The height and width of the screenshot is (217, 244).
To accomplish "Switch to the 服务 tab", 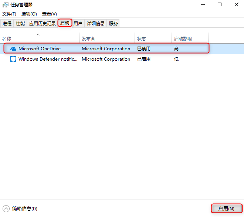I will tap(113, 24).
